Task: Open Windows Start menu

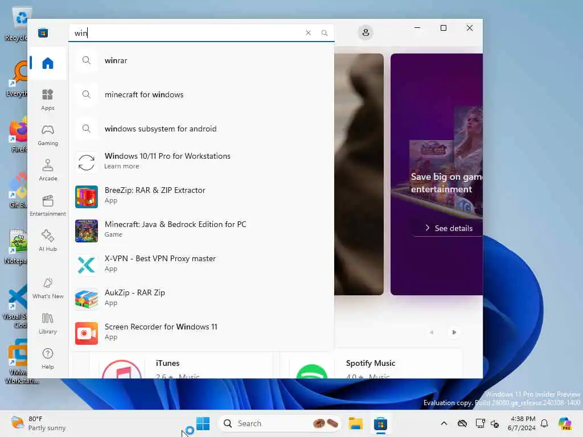Action: click(203, 423)
